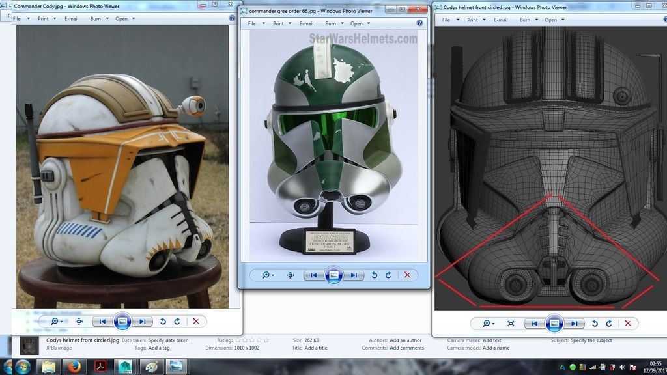Click E-mail in Commander Cody window
The width and height of the screenshot is (667, 375).
[72, 19]
